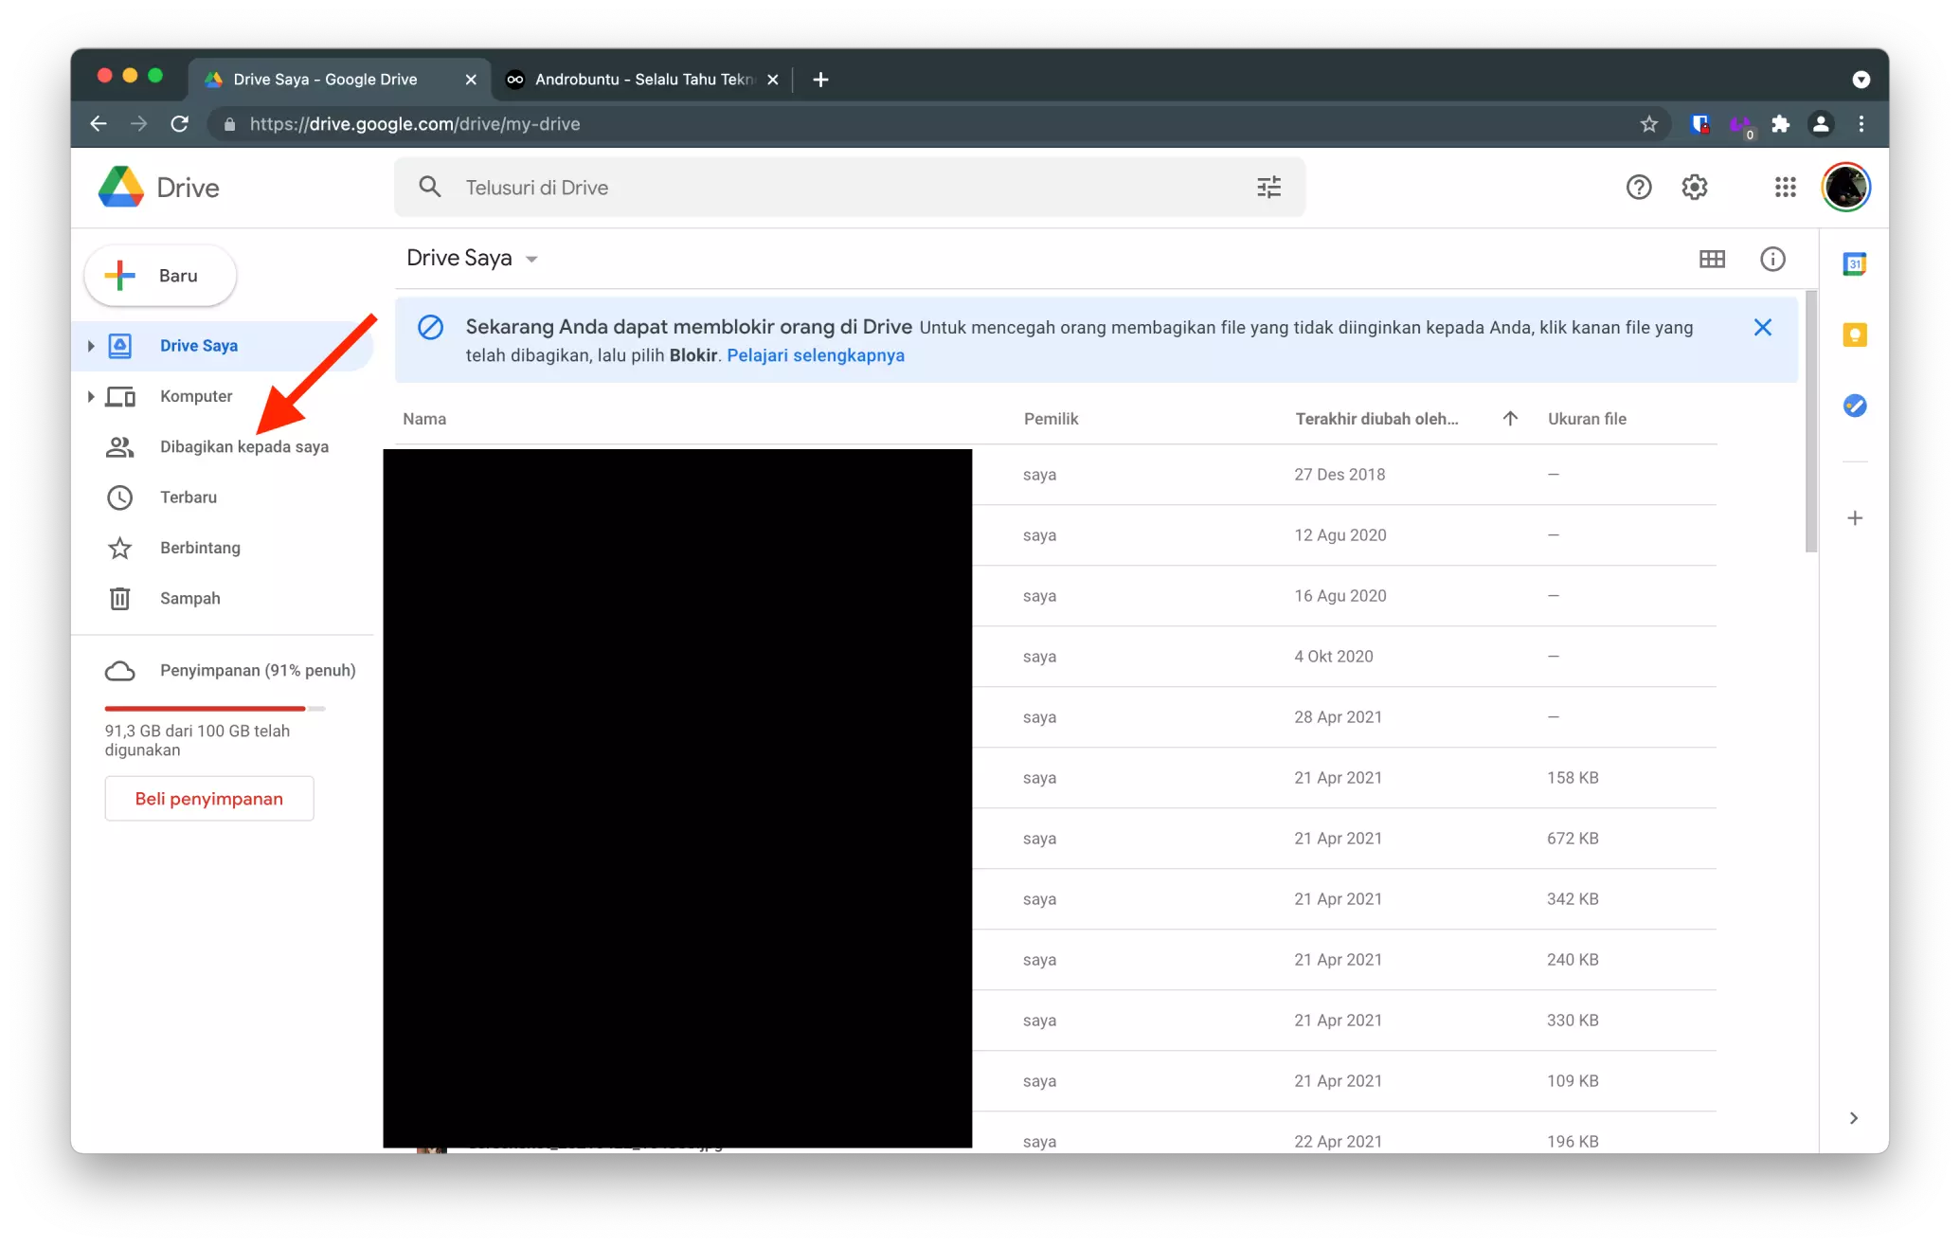Select Dibagikan kepada saya in the sidebar
Image resolution: width=1960 pixels, height=1247 pixels.
(243, 446)
